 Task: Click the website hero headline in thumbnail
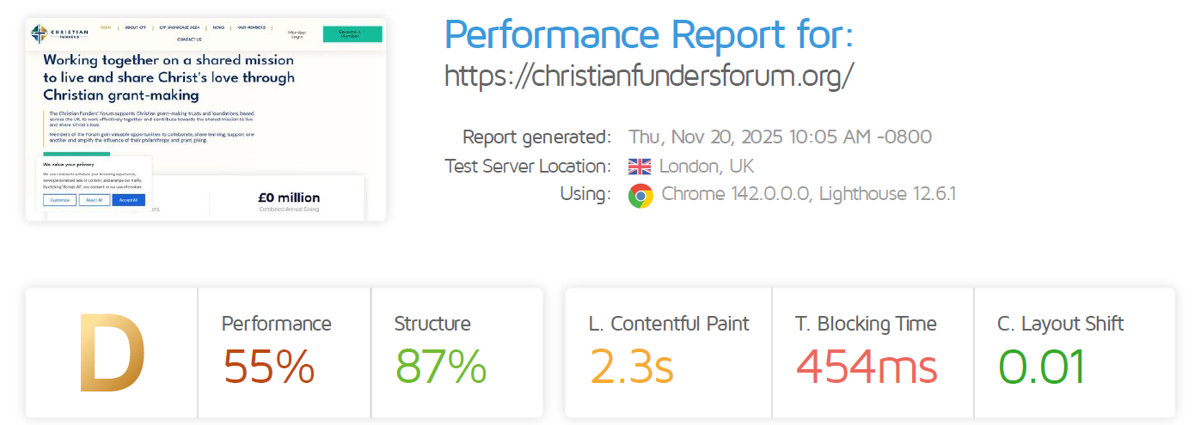point(169,77)
